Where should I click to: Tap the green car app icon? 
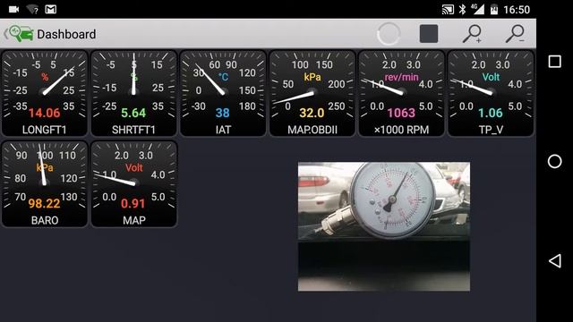(21, 34)
